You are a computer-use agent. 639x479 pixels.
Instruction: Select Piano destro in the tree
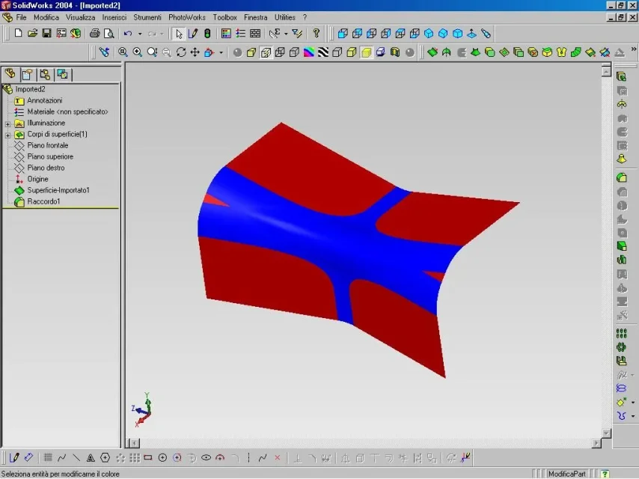pyautogui.click(x=46, y=168)
